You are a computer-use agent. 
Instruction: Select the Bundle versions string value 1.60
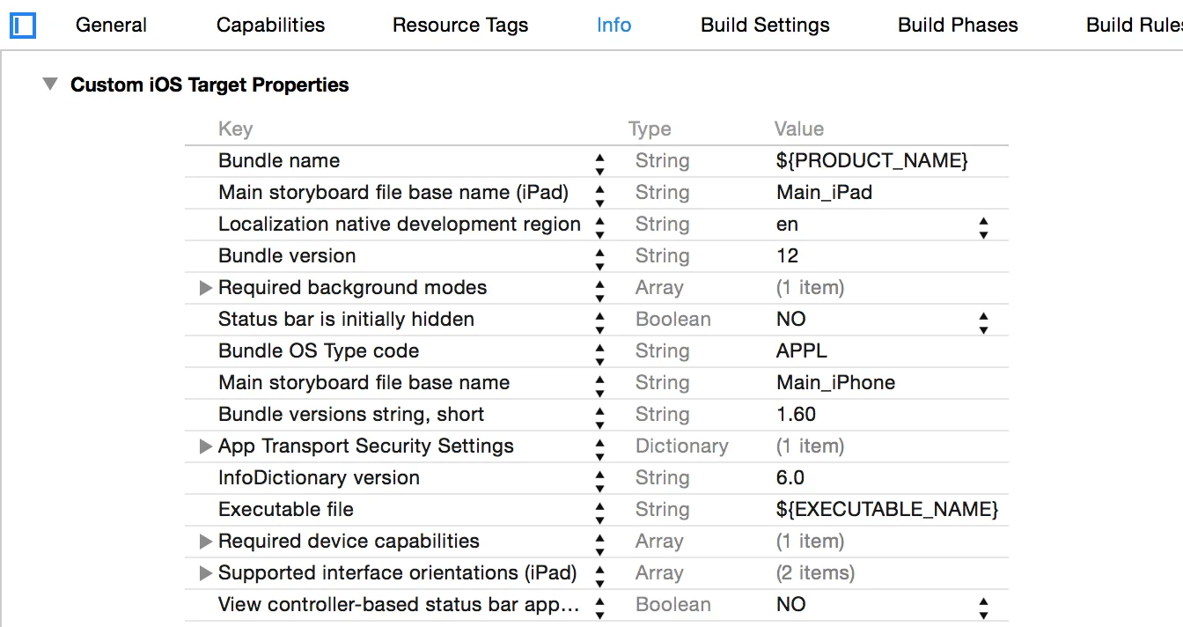pos(796,415)
